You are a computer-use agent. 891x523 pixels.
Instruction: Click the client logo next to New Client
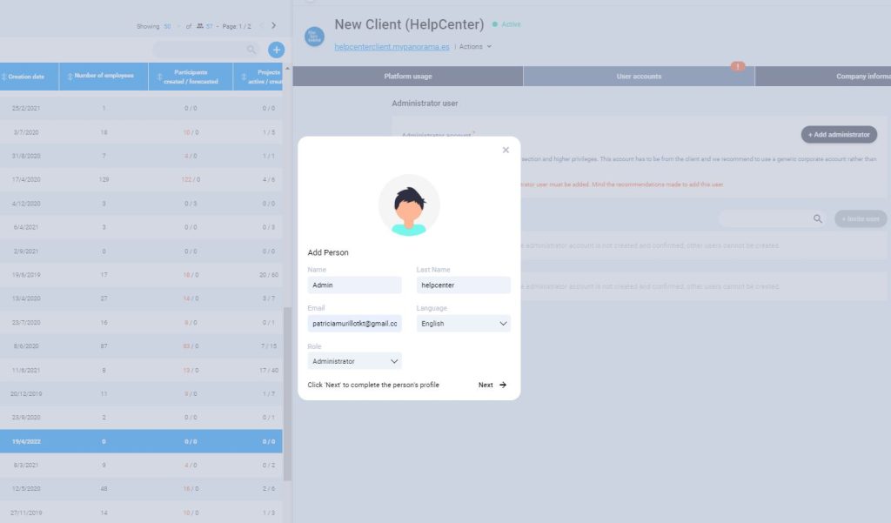[x=314, y=37]
